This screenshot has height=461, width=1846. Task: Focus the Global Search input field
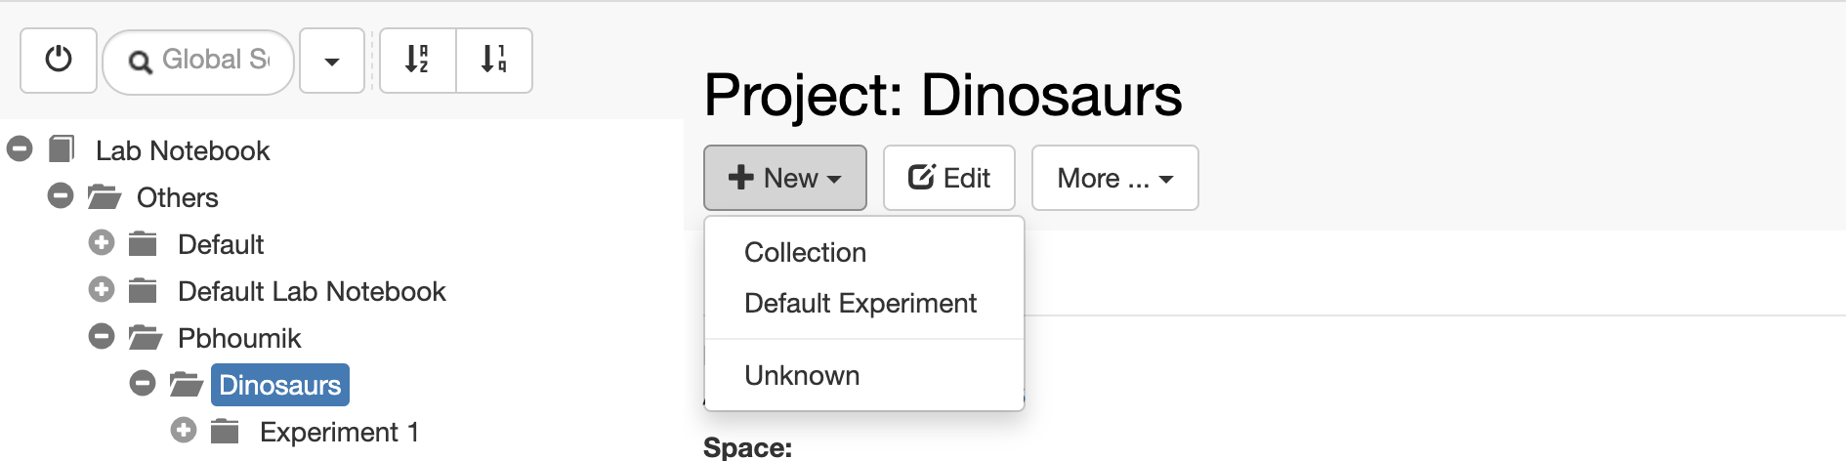point(198,62)
